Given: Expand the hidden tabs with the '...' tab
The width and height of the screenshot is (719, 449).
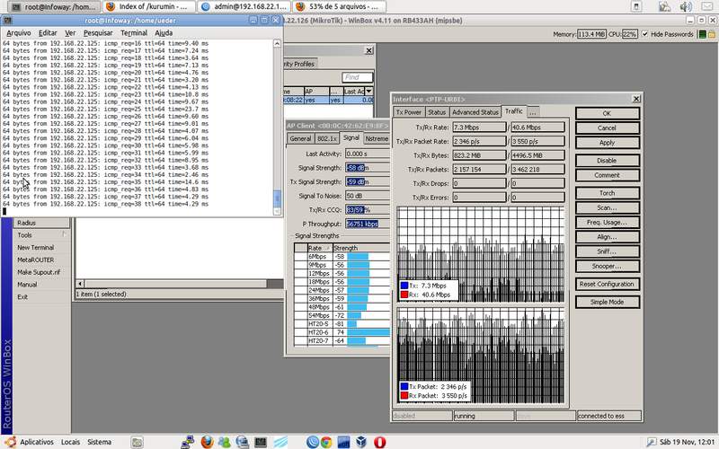Looking at the screenshot, I should 532,112.
